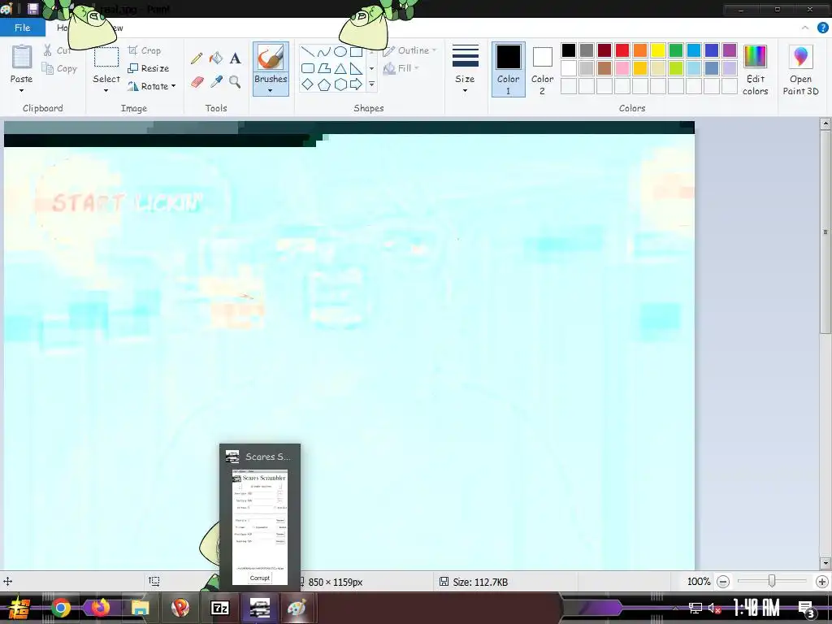The height and width of the screenshot is (624, 832).
Task: Click the Paste clipboard icon
Action: (x=22, y=57)
